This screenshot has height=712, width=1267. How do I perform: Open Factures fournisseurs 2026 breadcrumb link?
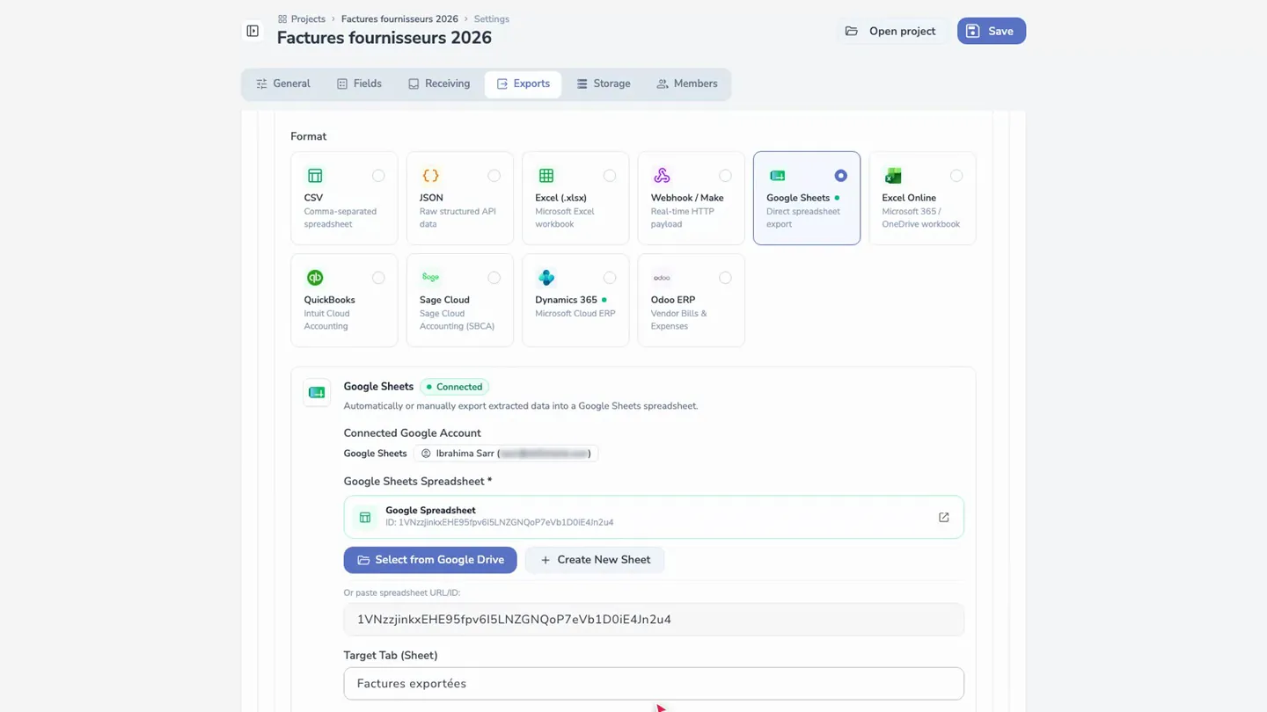[x=399, y=18]
